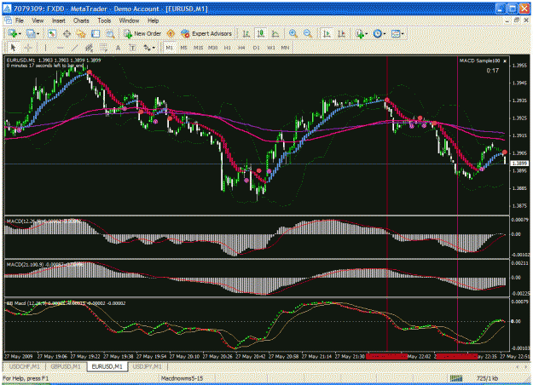Click the Indicators list icon
Image resolution: width=533 pixels, height=385 pixels.
360,33
